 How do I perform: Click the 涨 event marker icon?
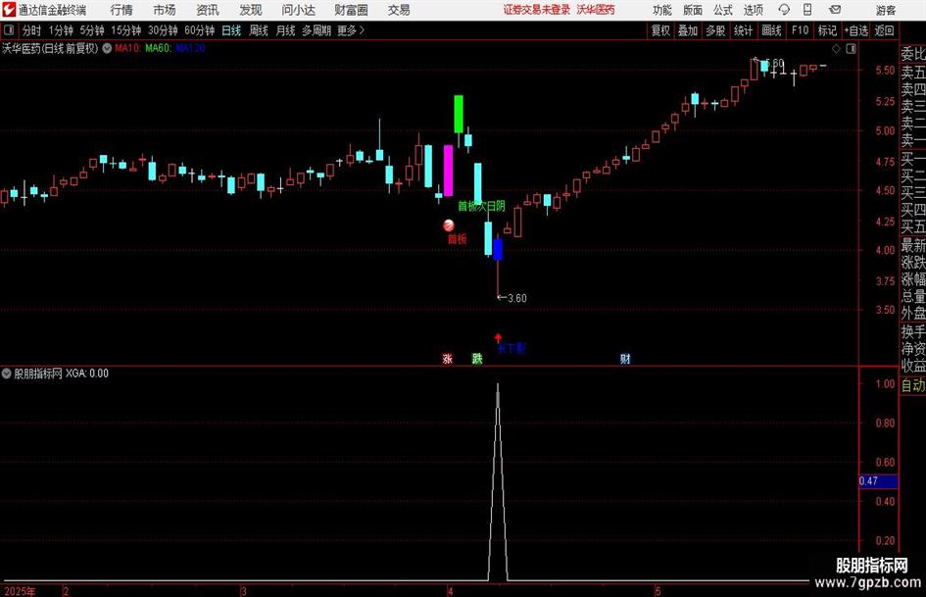pos(447,358)
